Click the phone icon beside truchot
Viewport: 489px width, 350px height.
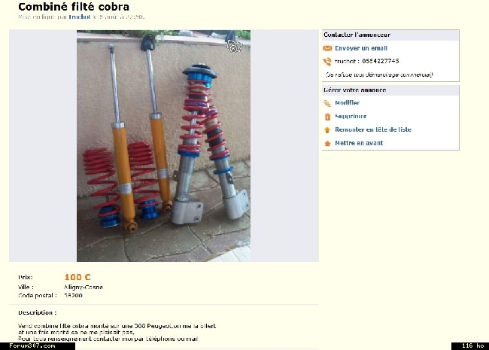click(327, 62)
